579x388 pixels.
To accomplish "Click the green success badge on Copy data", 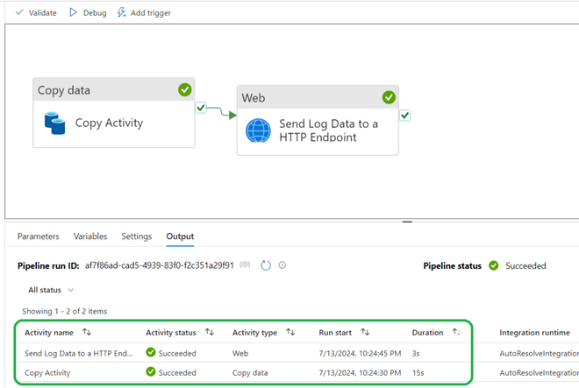I will (184, 89).
